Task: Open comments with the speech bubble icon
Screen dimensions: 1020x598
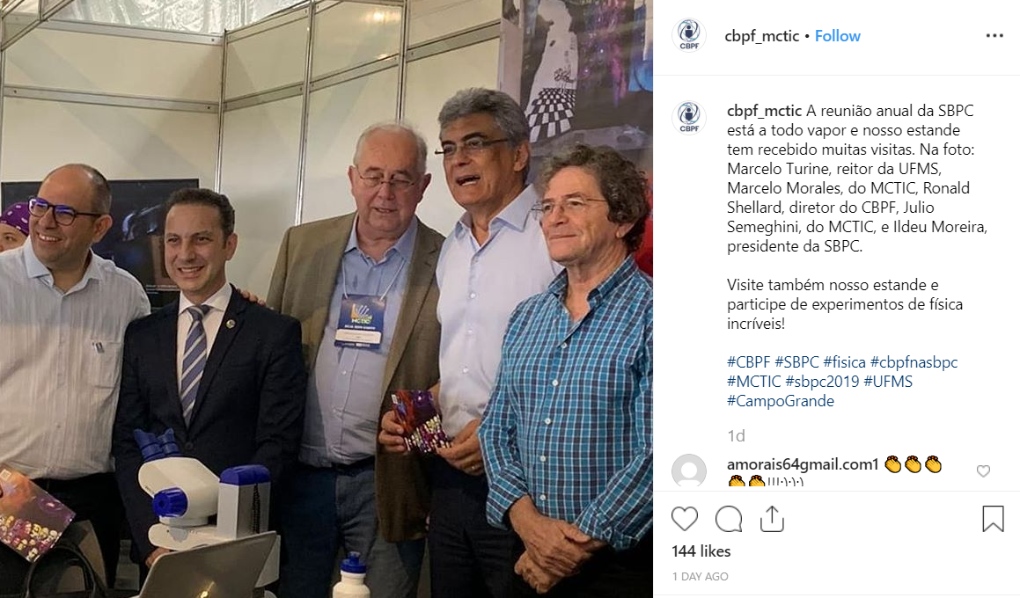Action: [x=729, y=519]
